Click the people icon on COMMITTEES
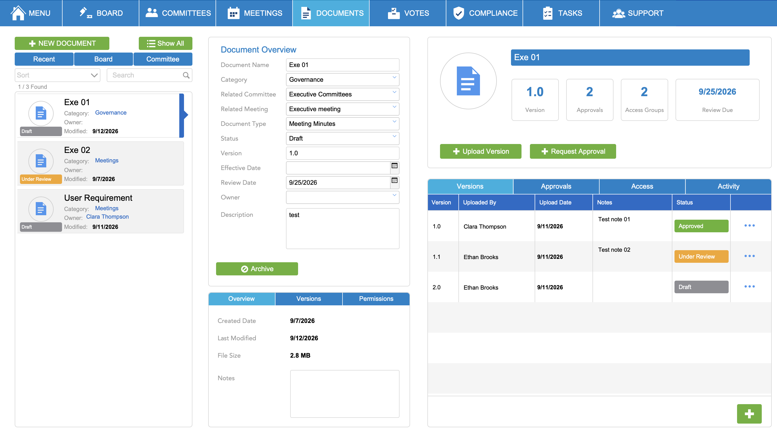This screenshot has height=432, width=777. pos(152,13)
